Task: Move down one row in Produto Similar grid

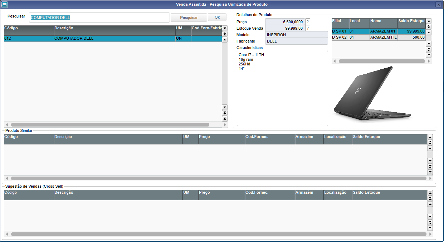Action: click(430, 161)
